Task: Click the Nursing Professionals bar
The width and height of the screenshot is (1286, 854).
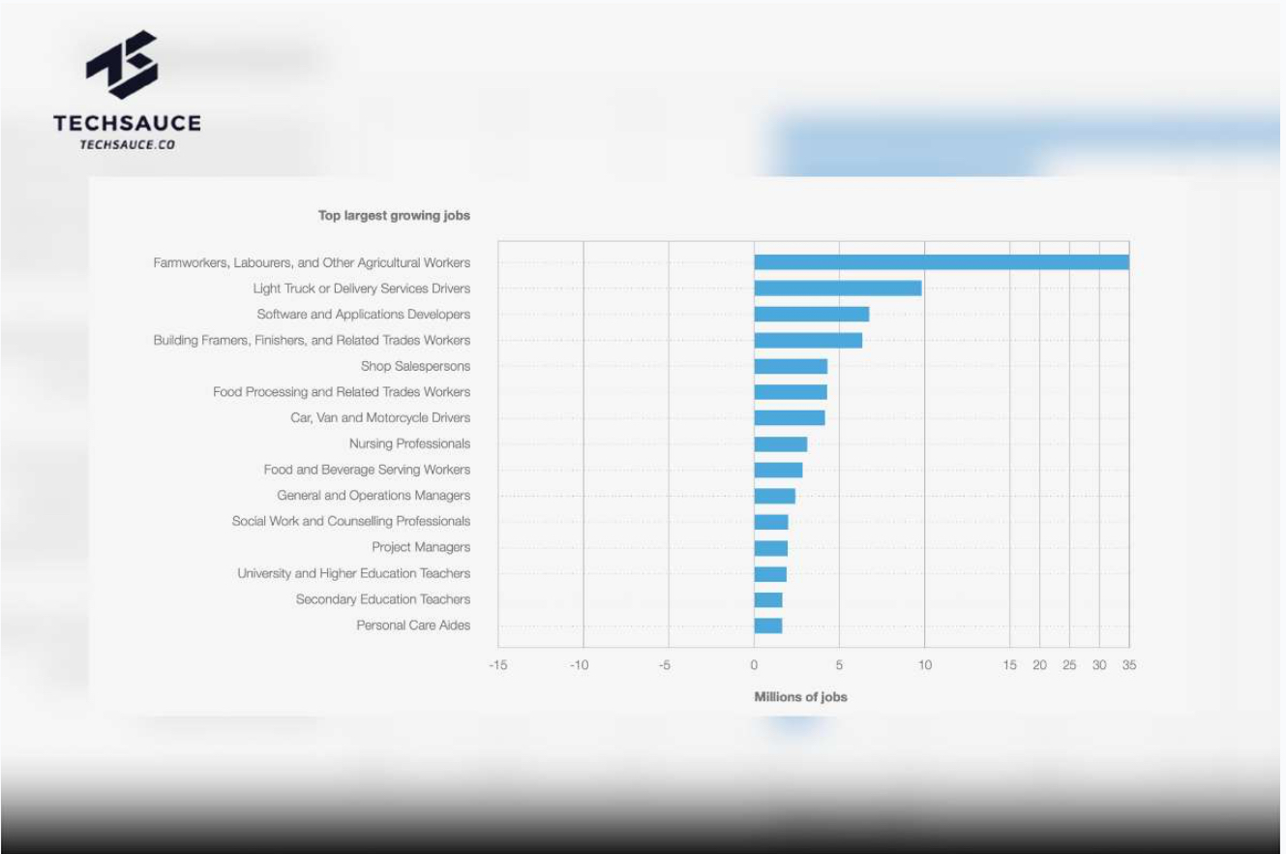Action: pos(780,444)
